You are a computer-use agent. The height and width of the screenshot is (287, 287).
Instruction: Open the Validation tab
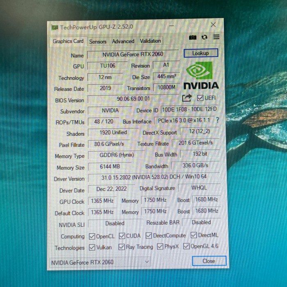click(150, 41)
